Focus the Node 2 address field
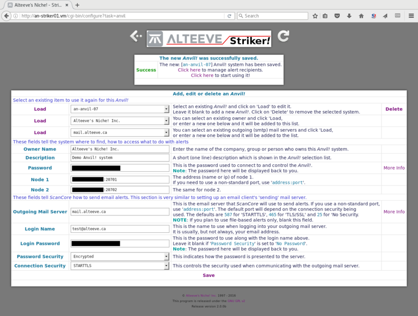 point(120,190)
